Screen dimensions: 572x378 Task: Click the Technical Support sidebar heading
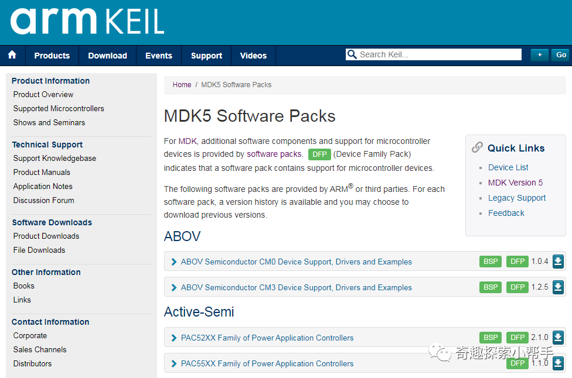pyautogui.click(x=47, y=145)
